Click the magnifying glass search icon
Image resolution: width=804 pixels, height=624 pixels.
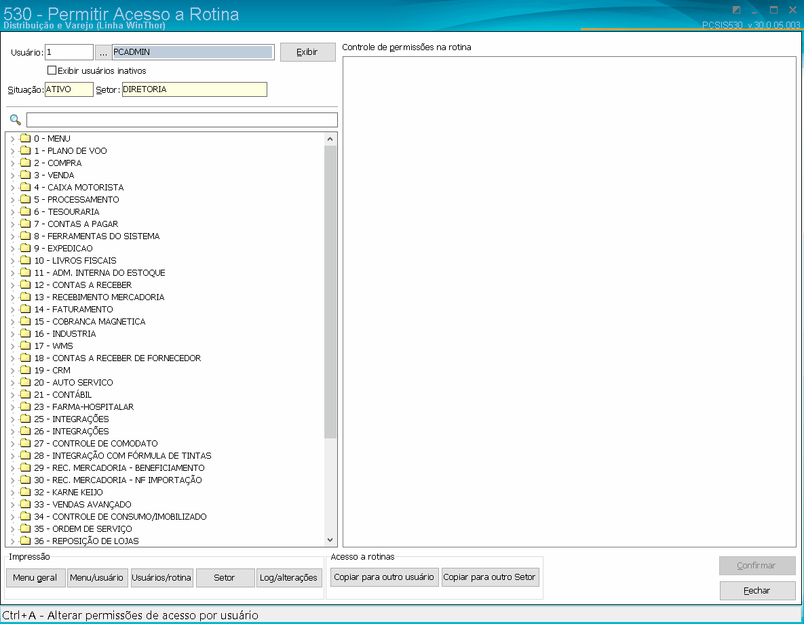[16, 120]
